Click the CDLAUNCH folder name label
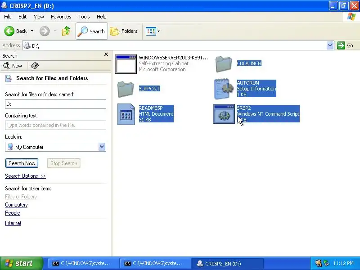360x270 pixels. pyautogui.click(x=249, y=63)
